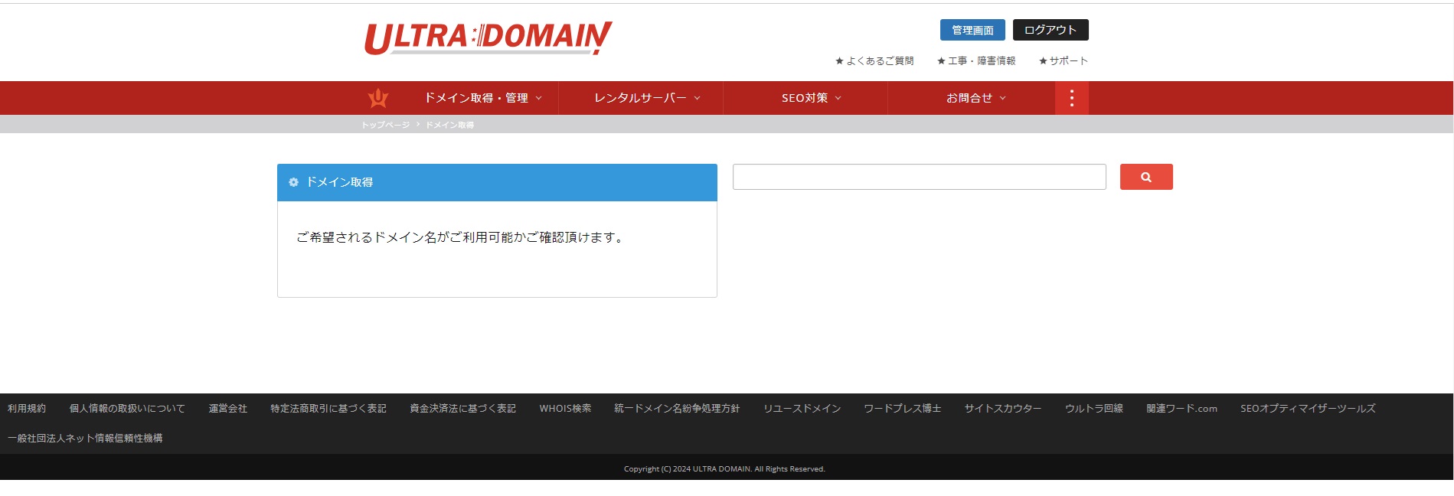Open the 利用規約 footer link
This screenshot has height=496, width=1454.
(27, 409)
